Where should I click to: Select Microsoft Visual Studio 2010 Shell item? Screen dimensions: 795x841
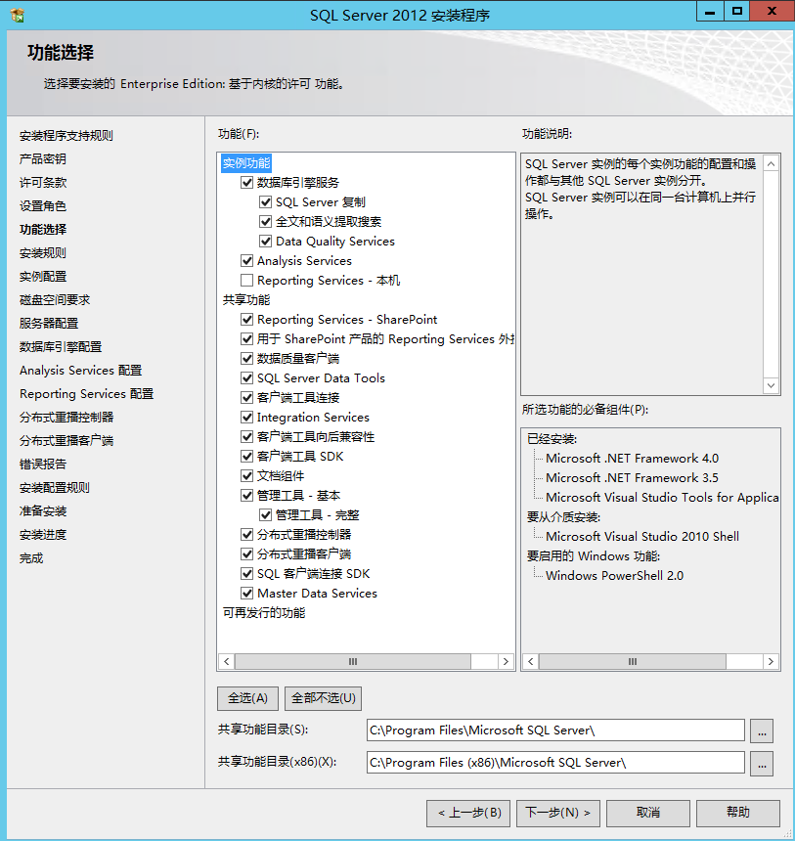point(642,537)
